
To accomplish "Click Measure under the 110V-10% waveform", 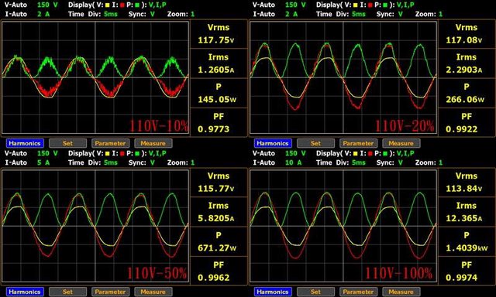I will (153, 143).
